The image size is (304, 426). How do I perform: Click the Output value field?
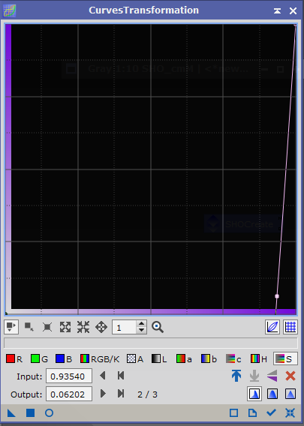(x=69, y=394)
